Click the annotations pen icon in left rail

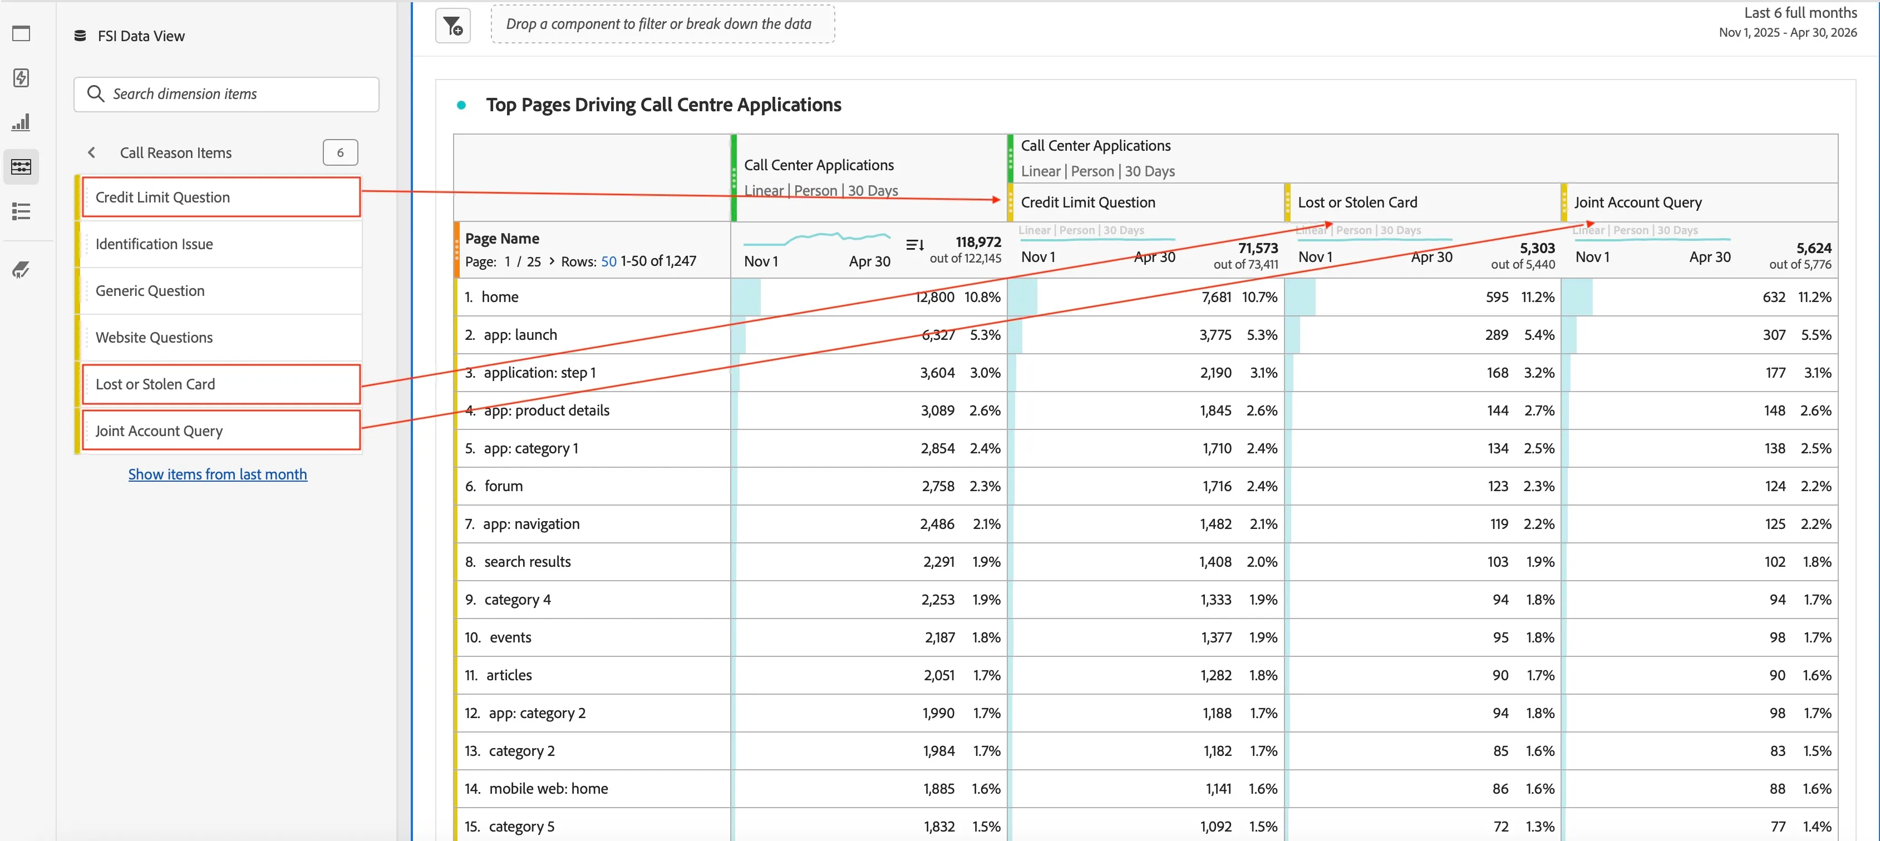(x=21, y=270)
